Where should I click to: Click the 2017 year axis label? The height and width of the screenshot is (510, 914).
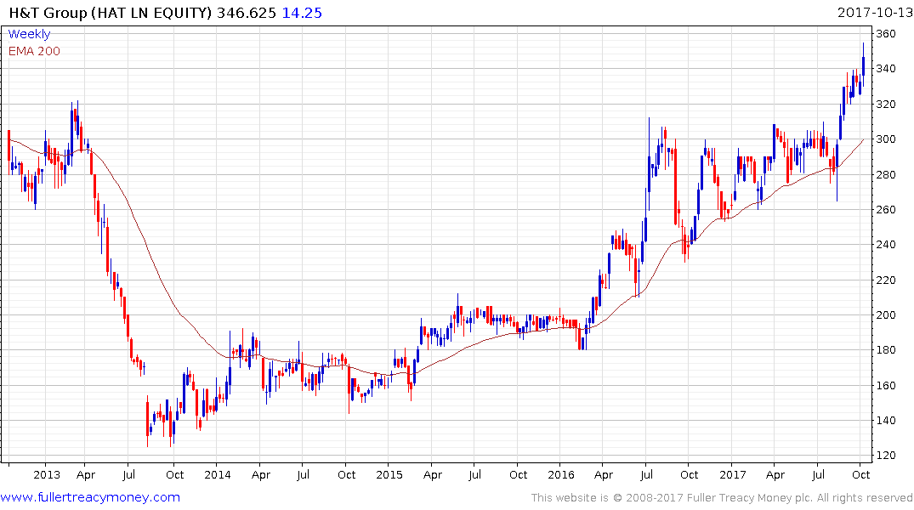[x=733, y=474]
